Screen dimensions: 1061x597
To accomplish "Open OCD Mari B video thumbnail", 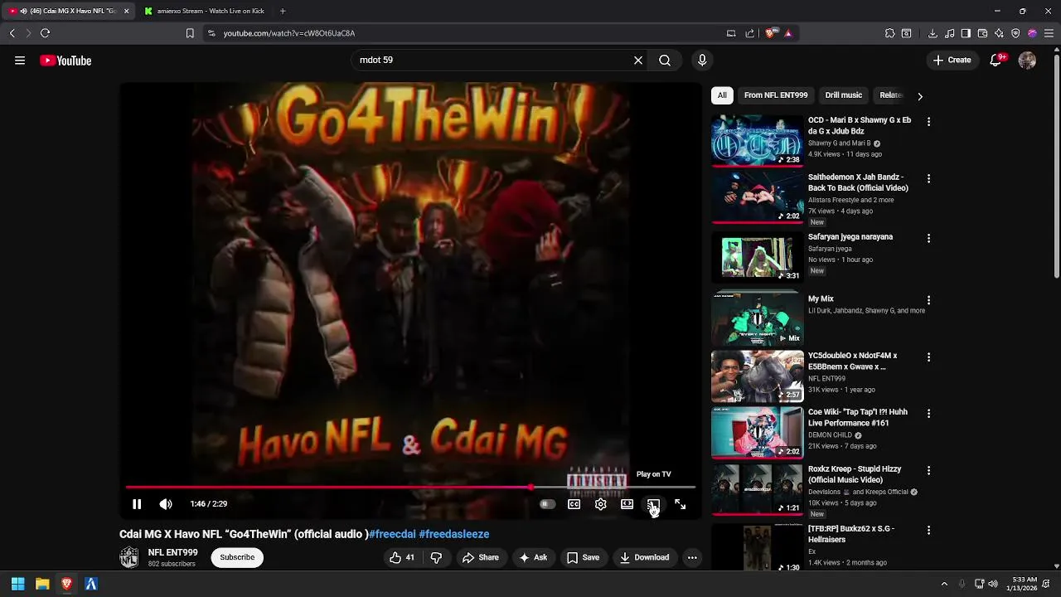I will coord(757,141).
